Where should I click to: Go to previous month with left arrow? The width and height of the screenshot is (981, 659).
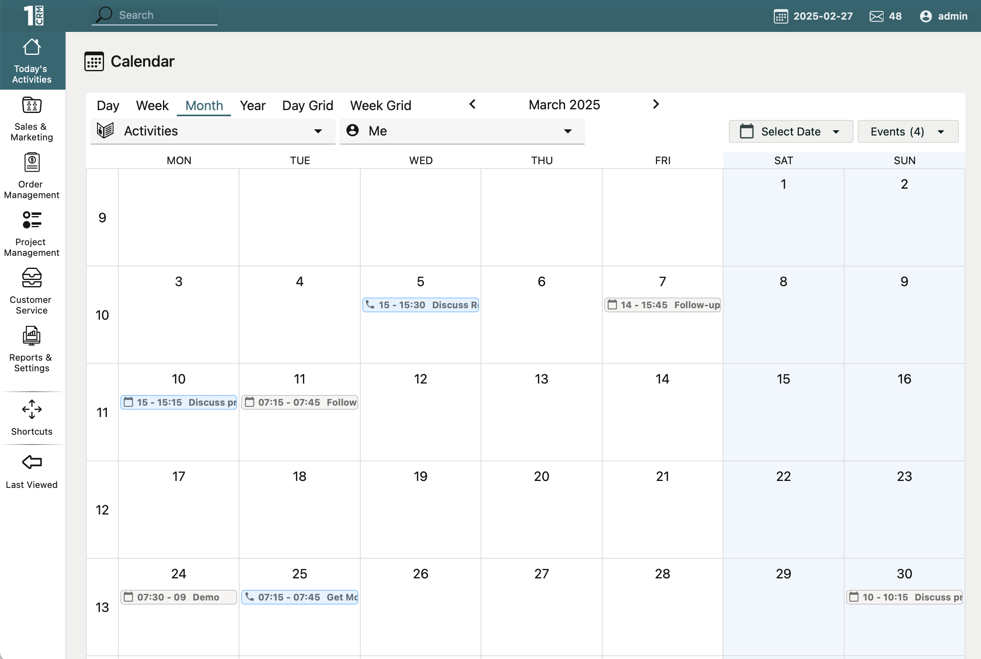tap(472, 104)
